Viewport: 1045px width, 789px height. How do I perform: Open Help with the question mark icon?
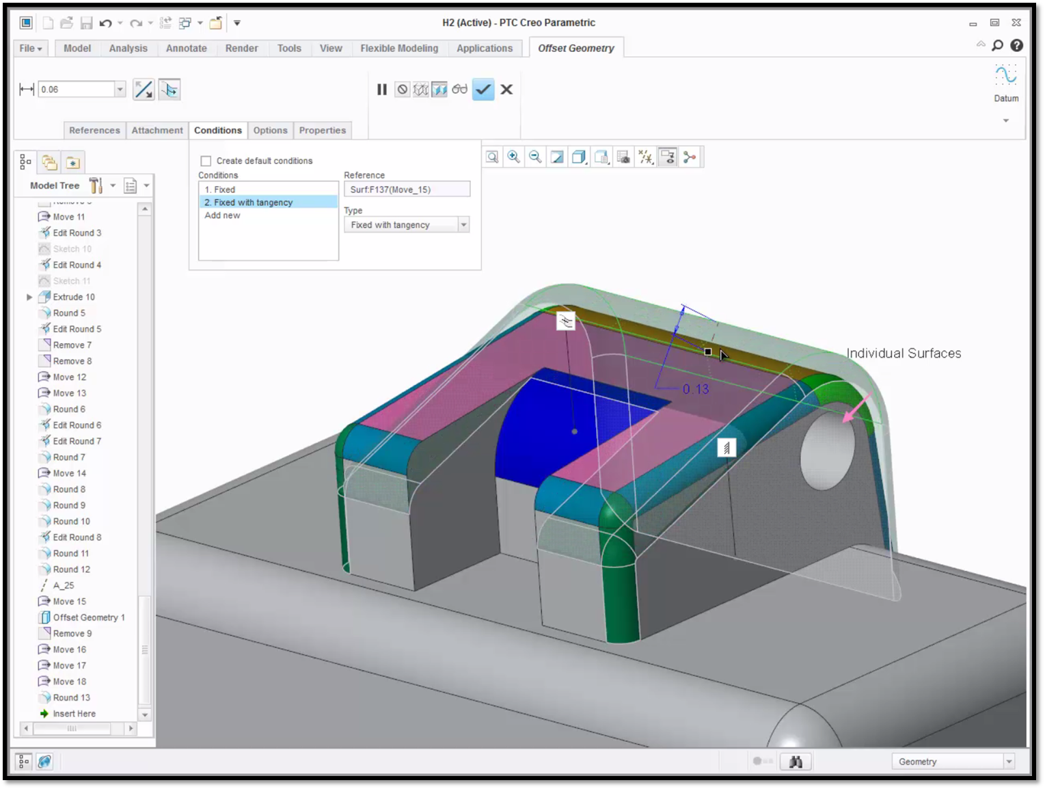pos(1017,45)
